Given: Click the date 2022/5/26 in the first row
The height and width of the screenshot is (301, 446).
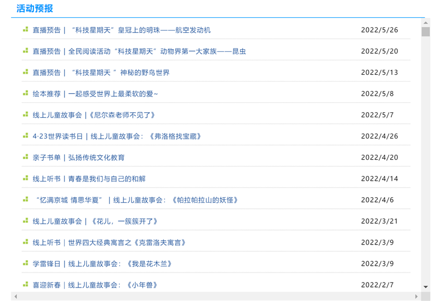Looking at the screenshot, I should 379,30.
